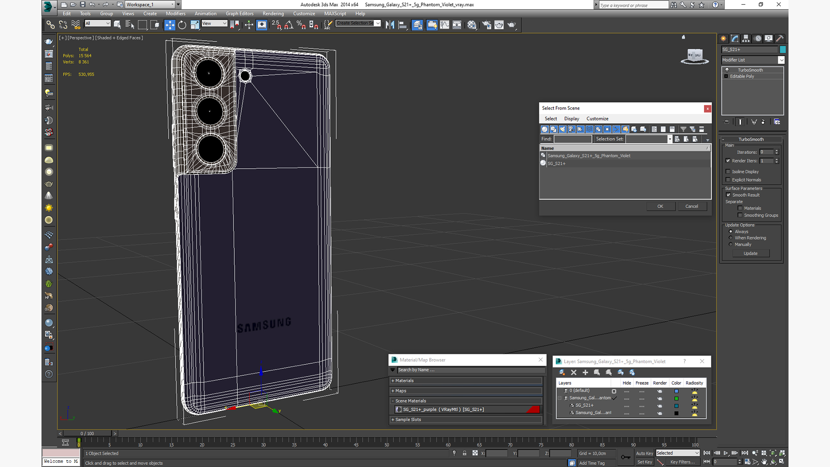Activate the Select and Move tool

[x=169, y=25]
